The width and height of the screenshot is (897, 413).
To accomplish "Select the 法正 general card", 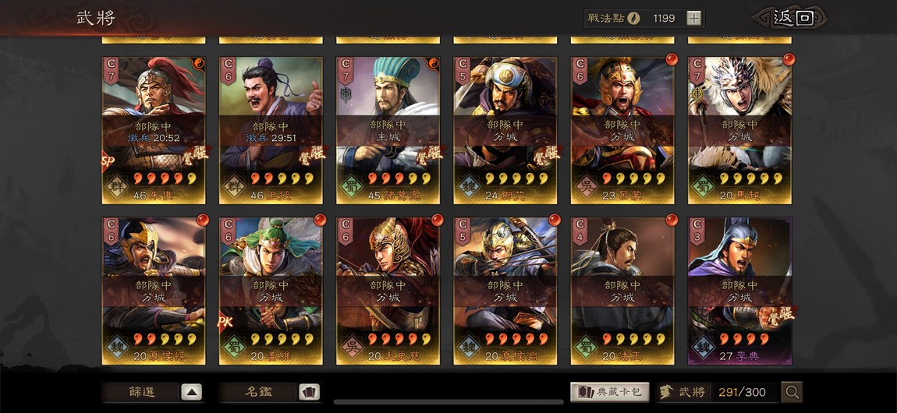I will coord(622,290).
